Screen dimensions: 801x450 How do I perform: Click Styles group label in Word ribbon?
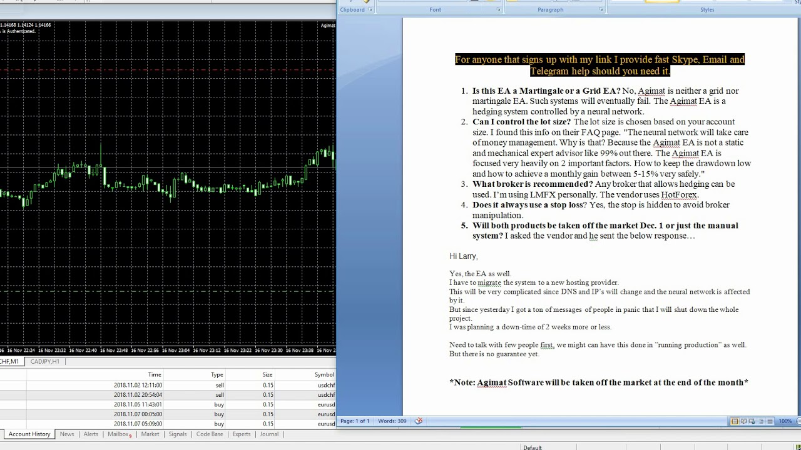[x=707, y=10]
